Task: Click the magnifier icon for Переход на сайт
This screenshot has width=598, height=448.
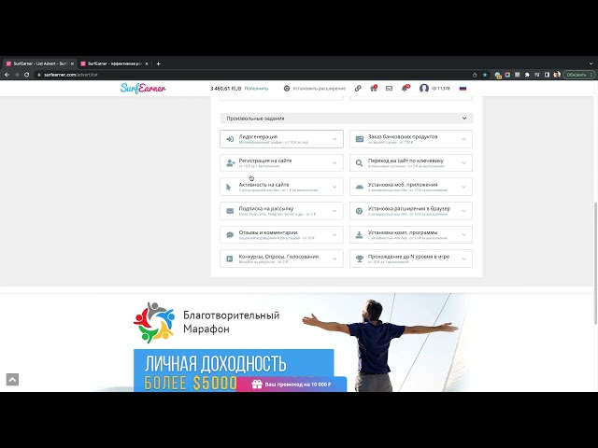Action: point(359,163)
